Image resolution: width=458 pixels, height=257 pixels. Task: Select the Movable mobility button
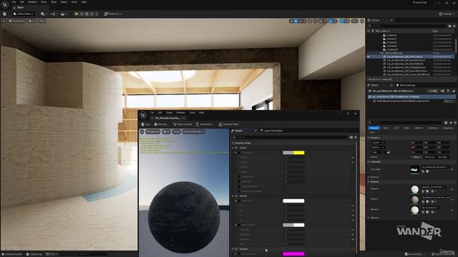point(443,157)
